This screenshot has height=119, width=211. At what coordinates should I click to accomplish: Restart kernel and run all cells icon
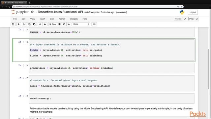click(x=69, y=24)
